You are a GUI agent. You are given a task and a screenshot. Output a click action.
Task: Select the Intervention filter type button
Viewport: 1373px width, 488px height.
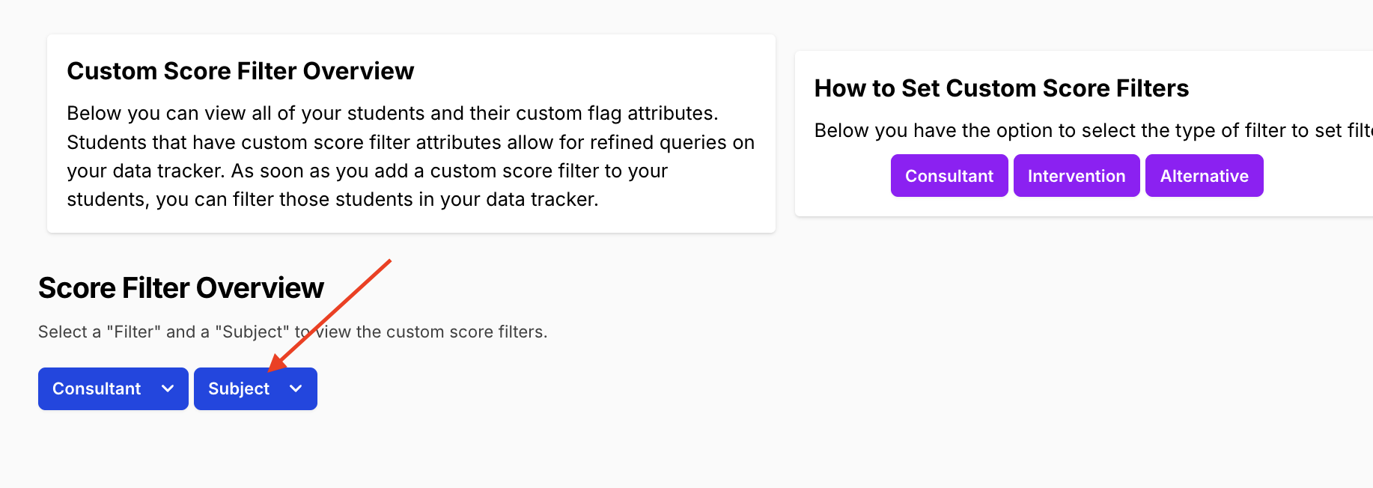pyautogui.click(x=1076, y=176)
